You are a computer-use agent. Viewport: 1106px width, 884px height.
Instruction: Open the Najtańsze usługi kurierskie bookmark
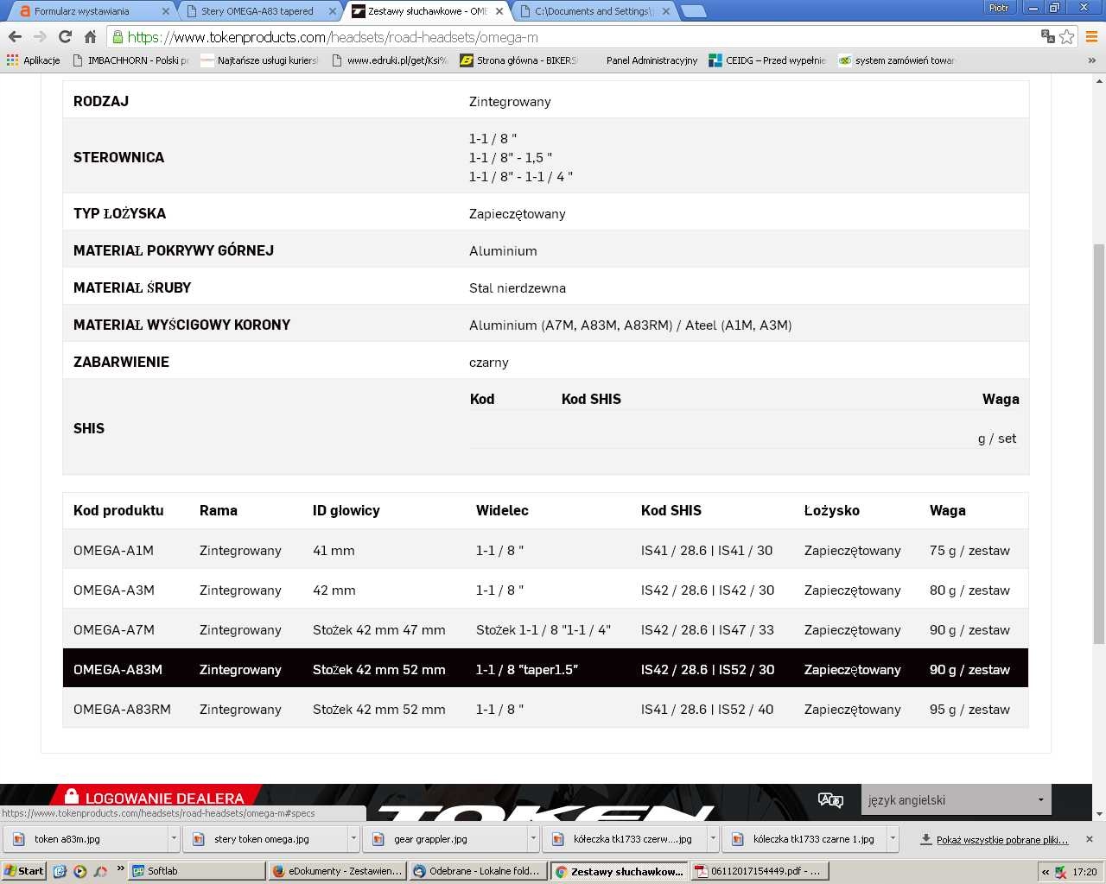pos(259,60)
